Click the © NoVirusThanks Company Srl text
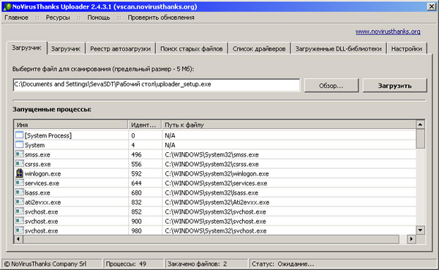The width and height of the screenshot is (439, 270). [45, 264]
